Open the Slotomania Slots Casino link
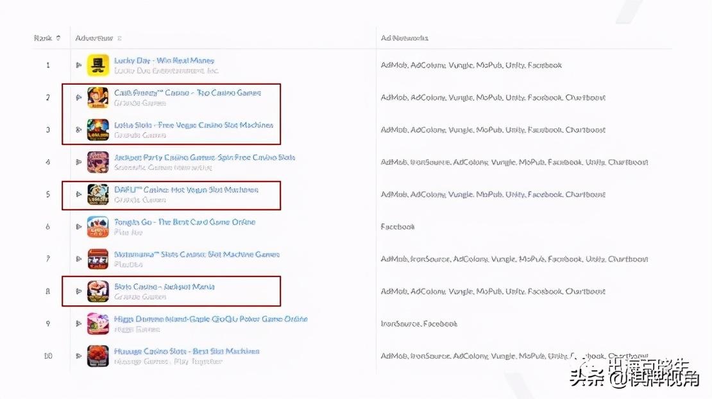Screen dimensions: 712x399 197,254
